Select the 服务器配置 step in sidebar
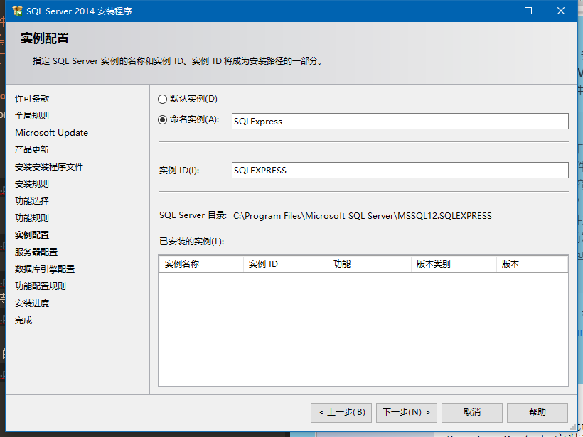This screenshot has width=583, height=437. point(36,252)
